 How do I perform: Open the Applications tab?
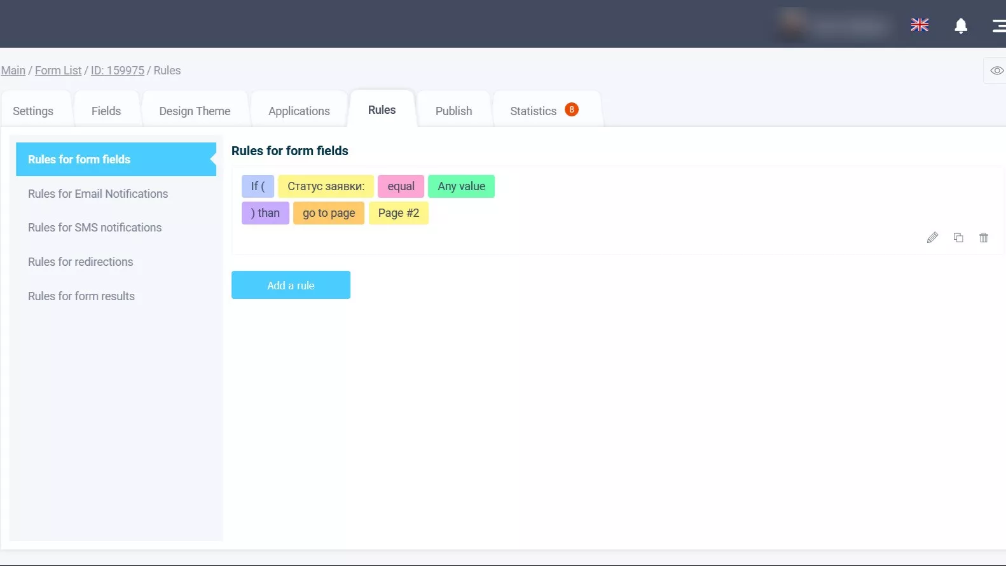click(299, 111)
